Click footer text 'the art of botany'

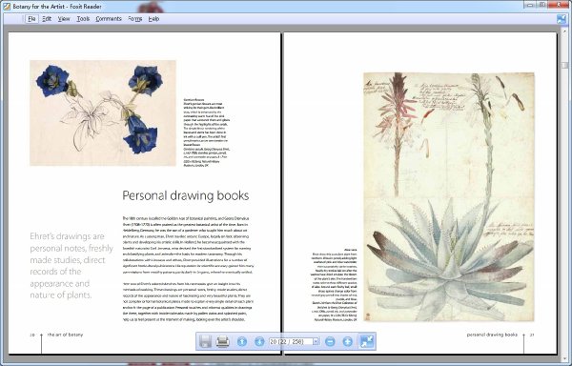(65, 335)
